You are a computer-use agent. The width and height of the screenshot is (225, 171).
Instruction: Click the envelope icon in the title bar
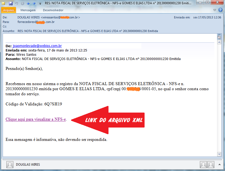click(3, 3)
